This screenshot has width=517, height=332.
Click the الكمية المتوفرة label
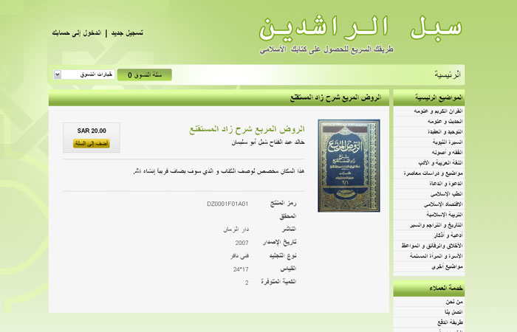278,282
